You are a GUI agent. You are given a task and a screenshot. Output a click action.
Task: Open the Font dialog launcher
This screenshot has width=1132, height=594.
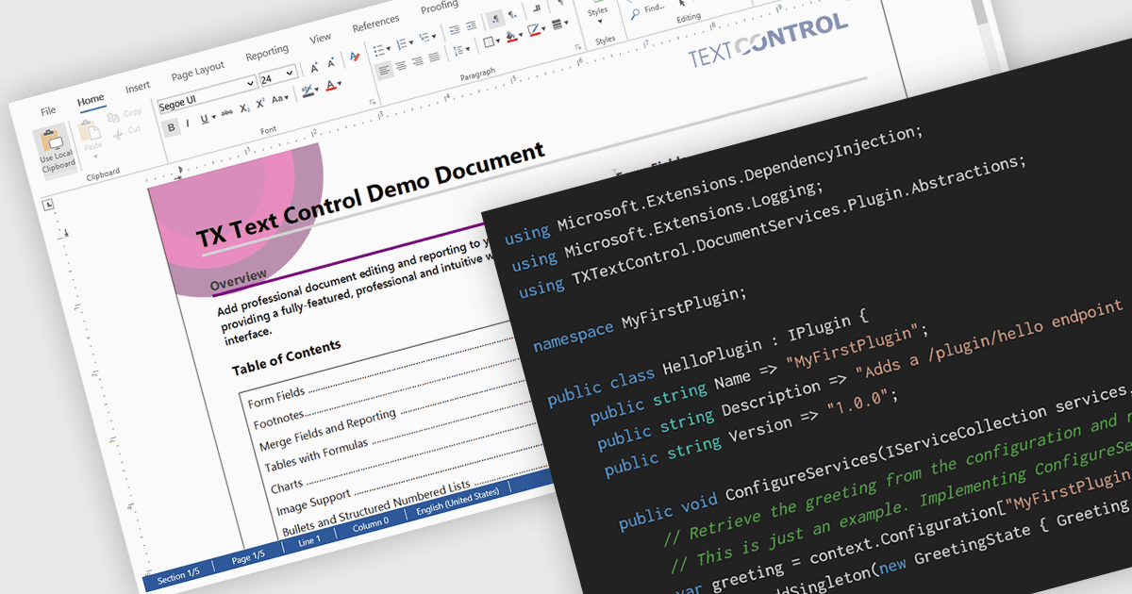point(373,102)
